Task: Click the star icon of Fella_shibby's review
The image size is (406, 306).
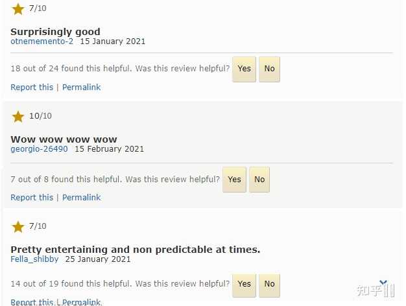Action: pyautogui.click(x=18, y=227)
